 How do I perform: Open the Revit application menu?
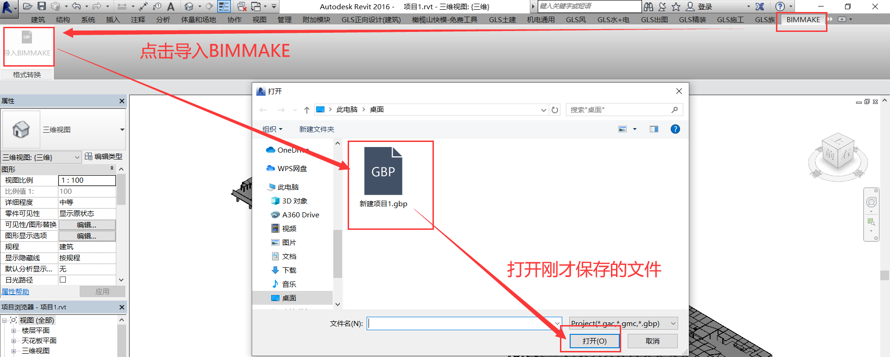pos(8,8)
